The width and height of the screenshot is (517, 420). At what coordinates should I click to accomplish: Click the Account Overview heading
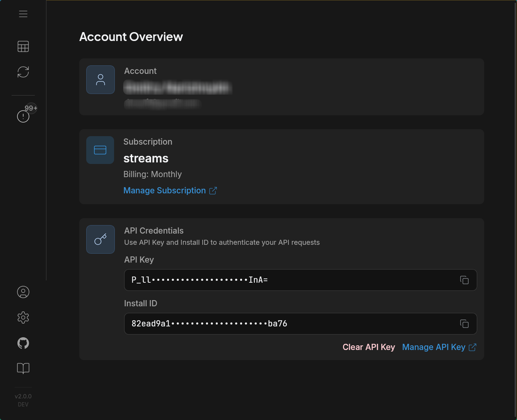click(x=131, y=37)
